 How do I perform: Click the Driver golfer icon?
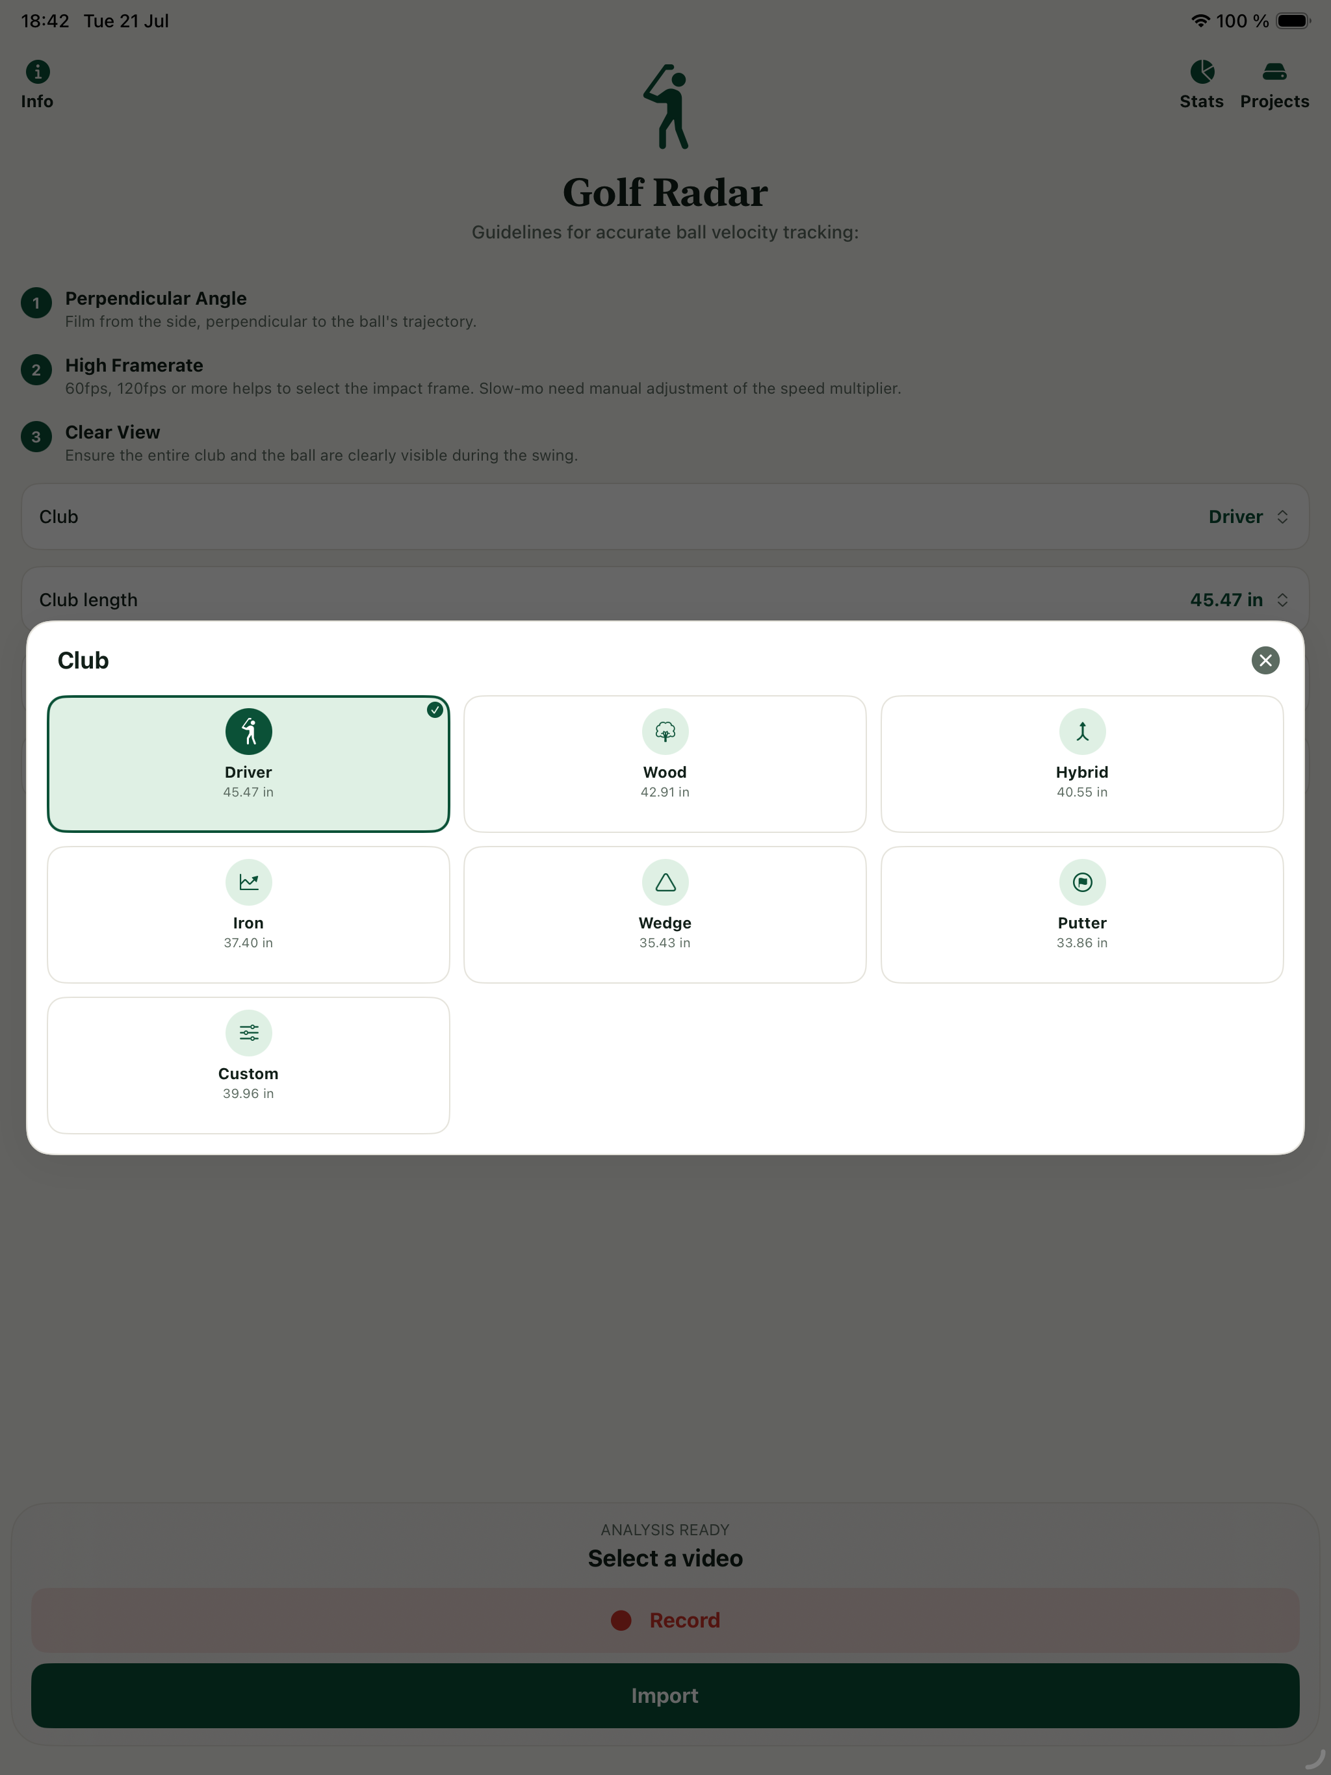coord(249,732)
